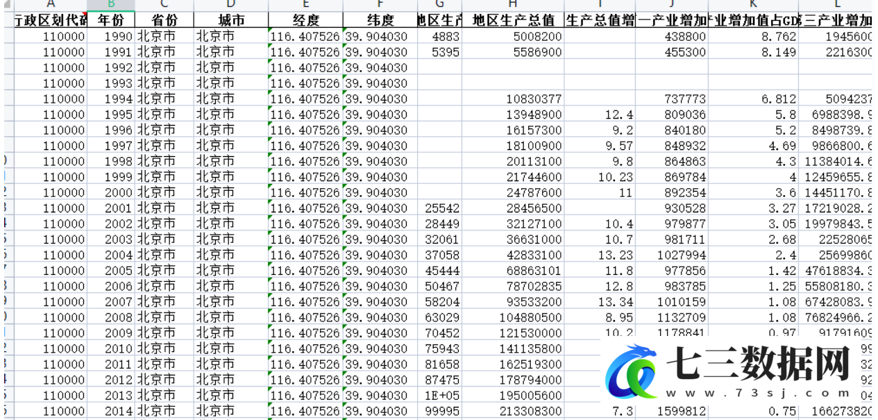
Task: Select column G value 81658
Action: [x=439, y=364]
